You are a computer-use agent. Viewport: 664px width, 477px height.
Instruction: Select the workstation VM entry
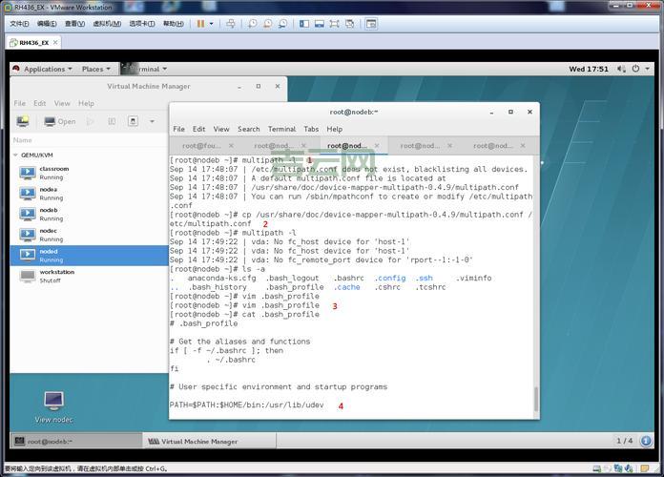[x=57, y=276]
